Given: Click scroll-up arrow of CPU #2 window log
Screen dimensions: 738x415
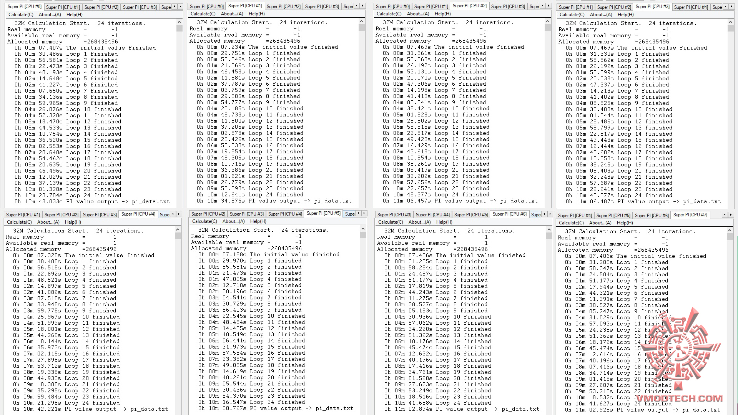Looking at the screenshot, I should pyautogui.click(x=548, y=22).
